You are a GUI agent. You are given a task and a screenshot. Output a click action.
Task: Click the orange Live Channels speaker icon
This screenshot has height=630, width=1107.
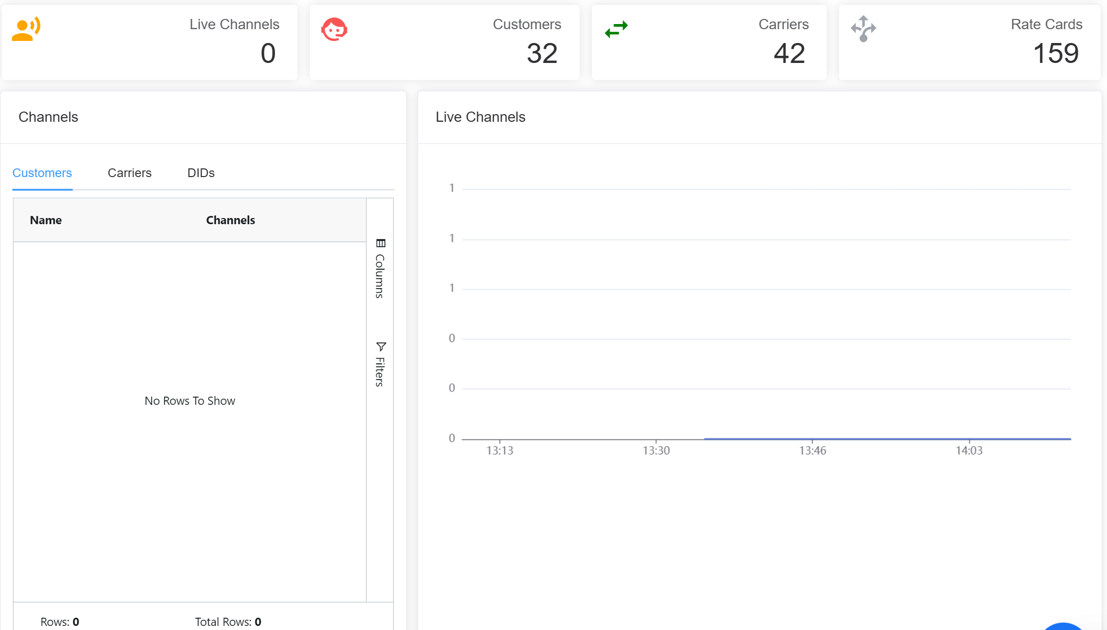26,29
